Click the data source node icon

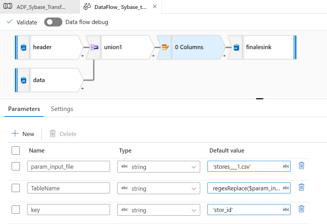pos(23,80)
